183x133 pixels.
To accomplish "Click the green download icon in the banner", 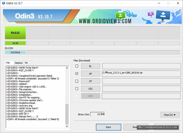I will (x=120, y=15).
